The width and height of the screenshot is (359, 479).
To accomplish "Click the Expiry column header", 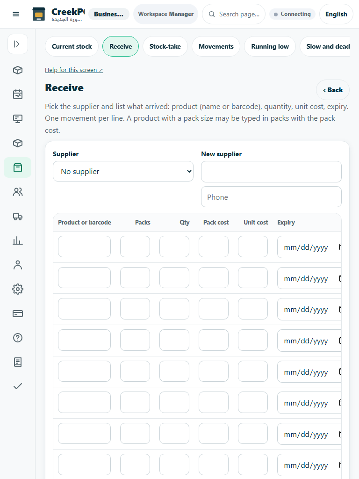I will pyautogui.click(x=286, y=222).
